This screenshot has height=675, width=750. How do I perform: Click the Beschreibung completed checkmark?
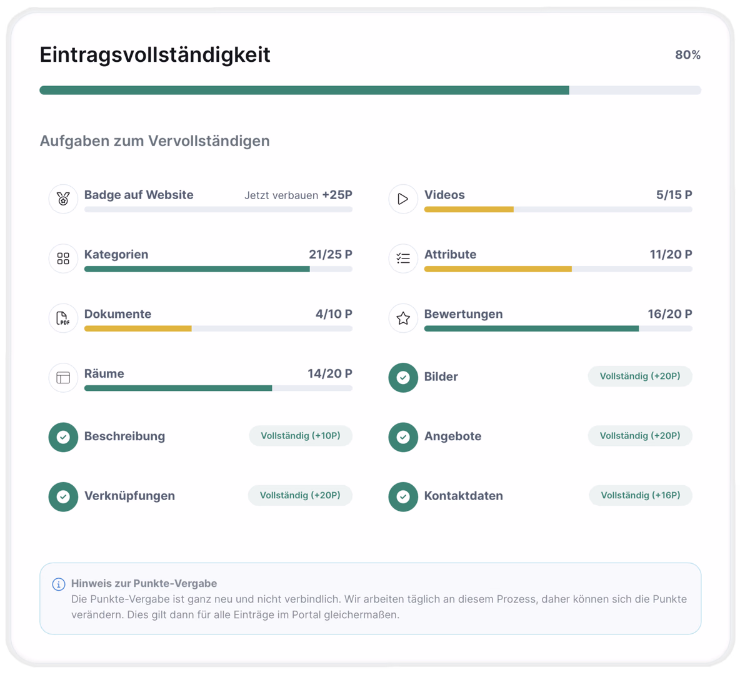point(63,437)
